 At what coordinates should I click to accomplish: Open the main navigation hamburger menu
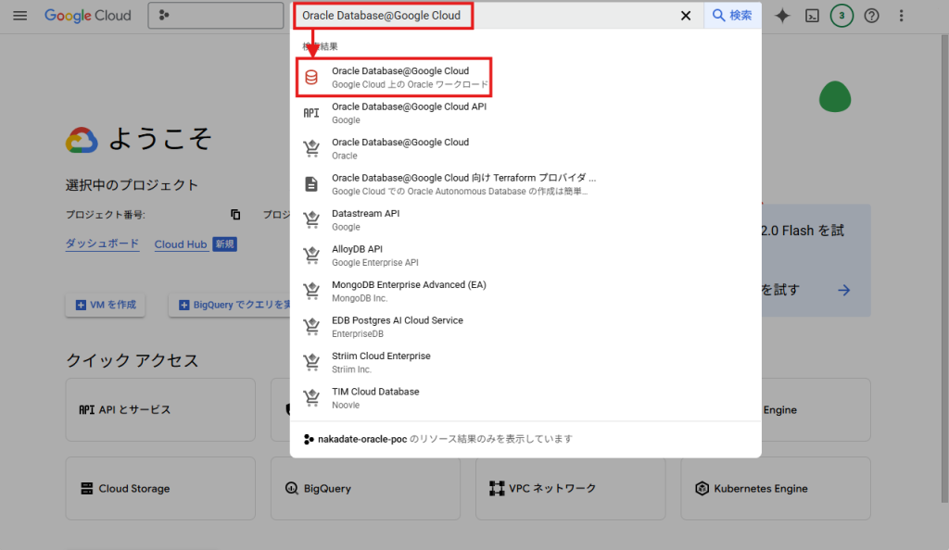20,16
